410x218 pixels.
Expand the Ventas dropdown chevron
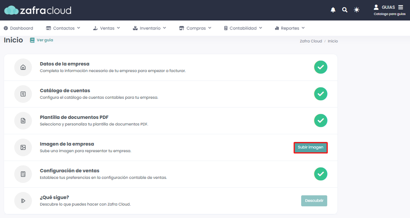(119, 28)
